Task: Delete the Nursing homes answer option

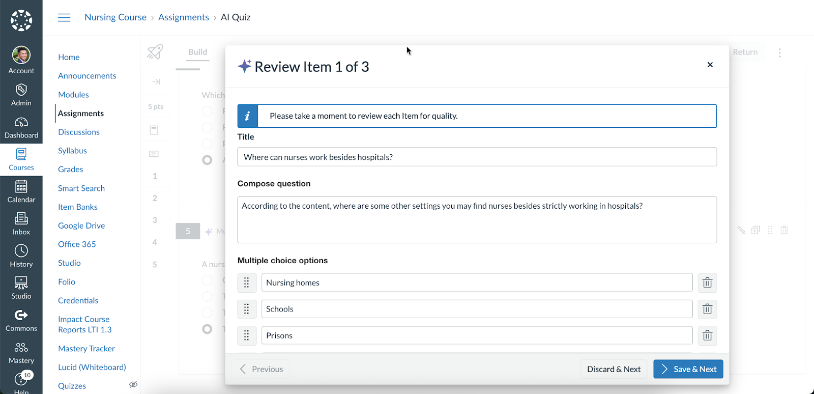Action: click(707, 283)
